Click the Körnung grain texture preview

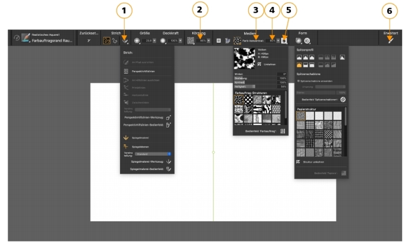[x=190, y=41]
